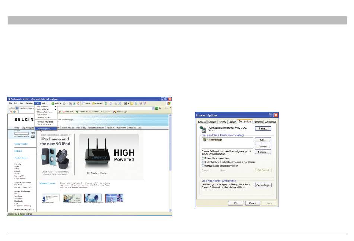Image resolution: width=354 pixels, height=241 pixels.
Task: Open the Specials link in the sidebar
Action: pyautogui.click(x=18, y=151)
